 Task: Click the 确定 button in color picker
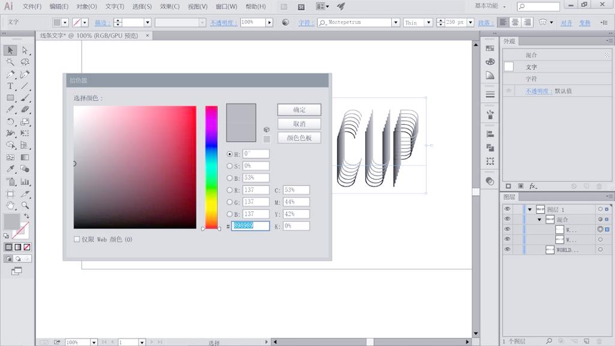299,110
